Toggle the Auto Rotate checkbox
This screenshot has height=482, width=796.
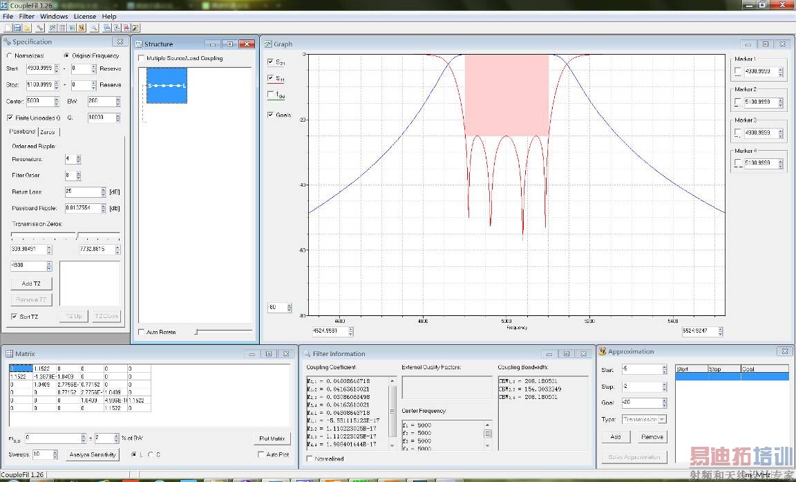(x=142, y=333)
